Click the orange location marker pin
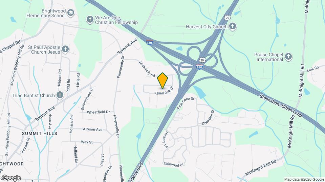 tap(162, 81)
